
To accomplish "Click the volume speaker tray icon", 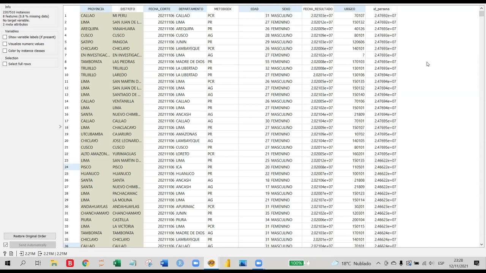I will (x=431, y=263).
